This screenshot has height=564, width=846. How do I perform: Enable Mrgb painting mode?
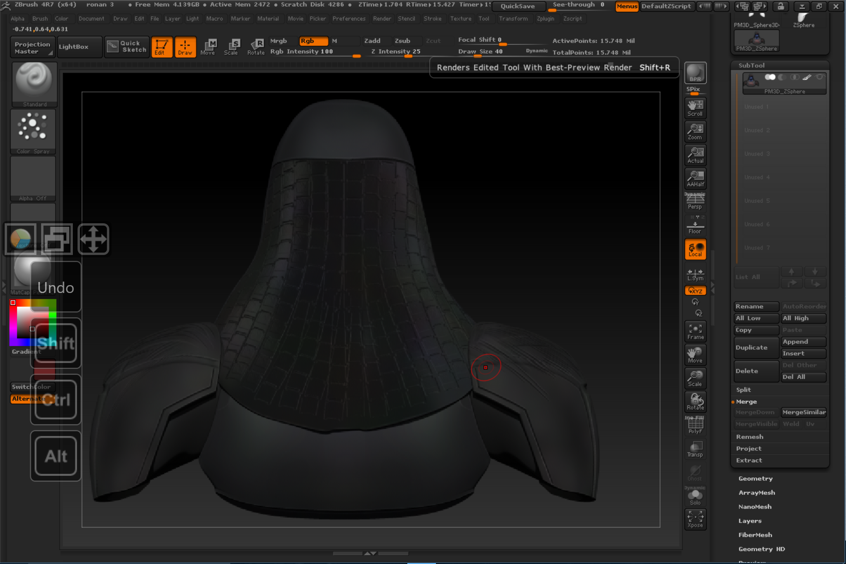coord(283,41)
